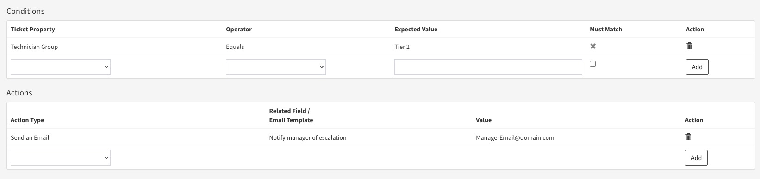Click the Ticket Property column header
This screenshot has width=760, height=179.
33,29
